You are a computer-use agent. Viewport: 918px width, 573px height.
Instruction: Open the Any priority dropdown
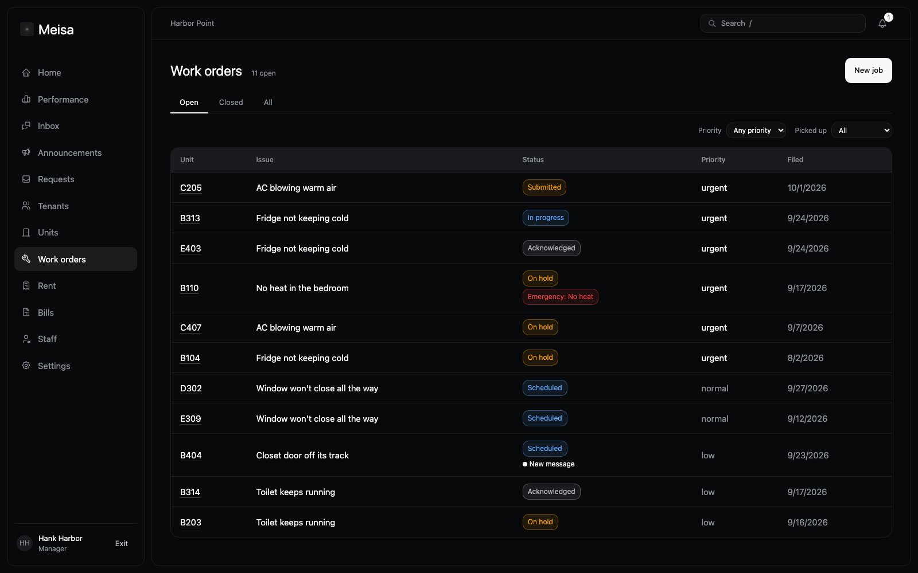(756, 131)
